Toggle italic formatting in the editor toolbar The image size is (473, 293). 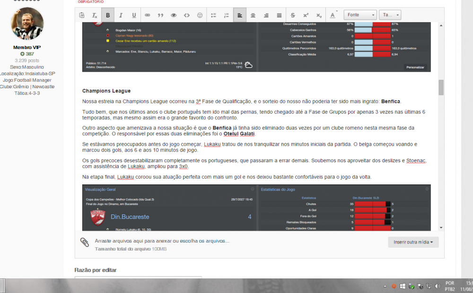[x=121, y=15]
